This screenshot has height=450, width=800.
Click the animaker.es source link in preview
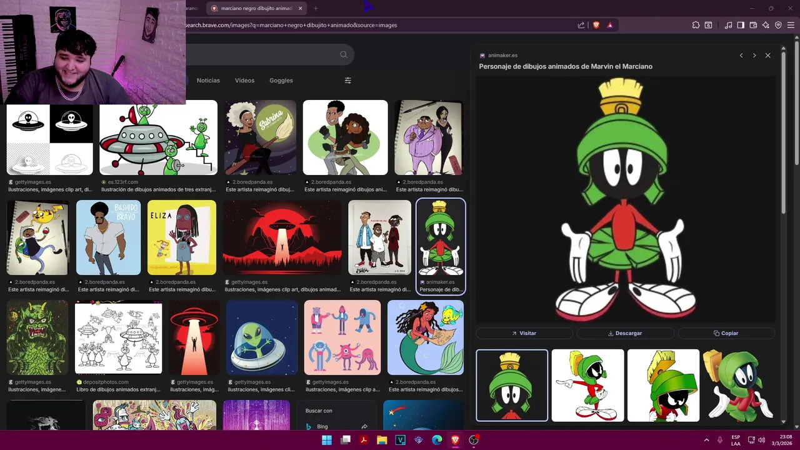pyautogui.click(x=502, y=56)
